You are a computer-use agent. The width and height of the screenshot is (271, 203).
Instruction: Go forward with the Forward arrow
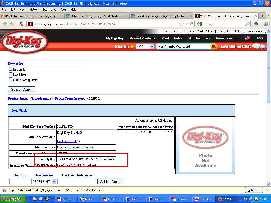click(x=12, y=24)
